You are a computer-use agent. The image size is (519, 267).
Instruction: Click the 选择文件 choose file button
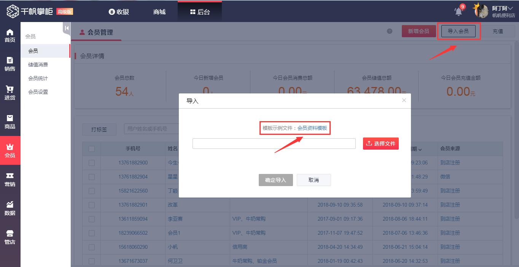click(x=380, y=144)
